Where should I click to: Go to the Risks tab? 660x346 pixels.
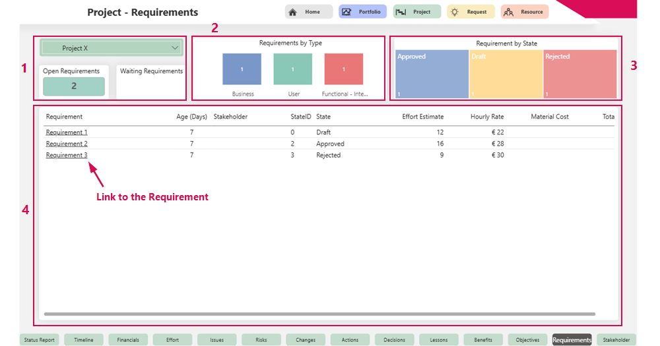(x=261, y=339)
